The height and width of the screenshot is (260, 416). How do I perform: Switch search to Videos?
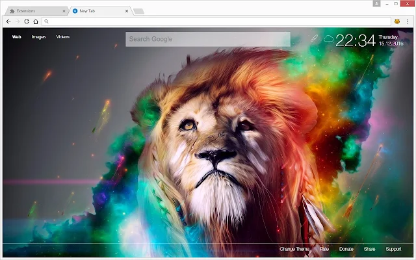(x=63, y=37)
